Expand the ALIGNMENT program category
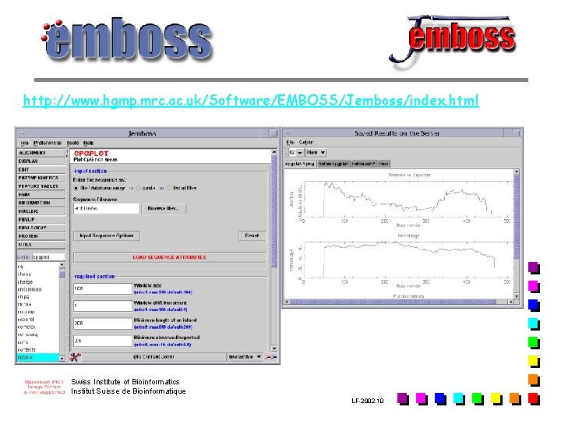Viewport: 561px width, 421px height. point(41,153)
